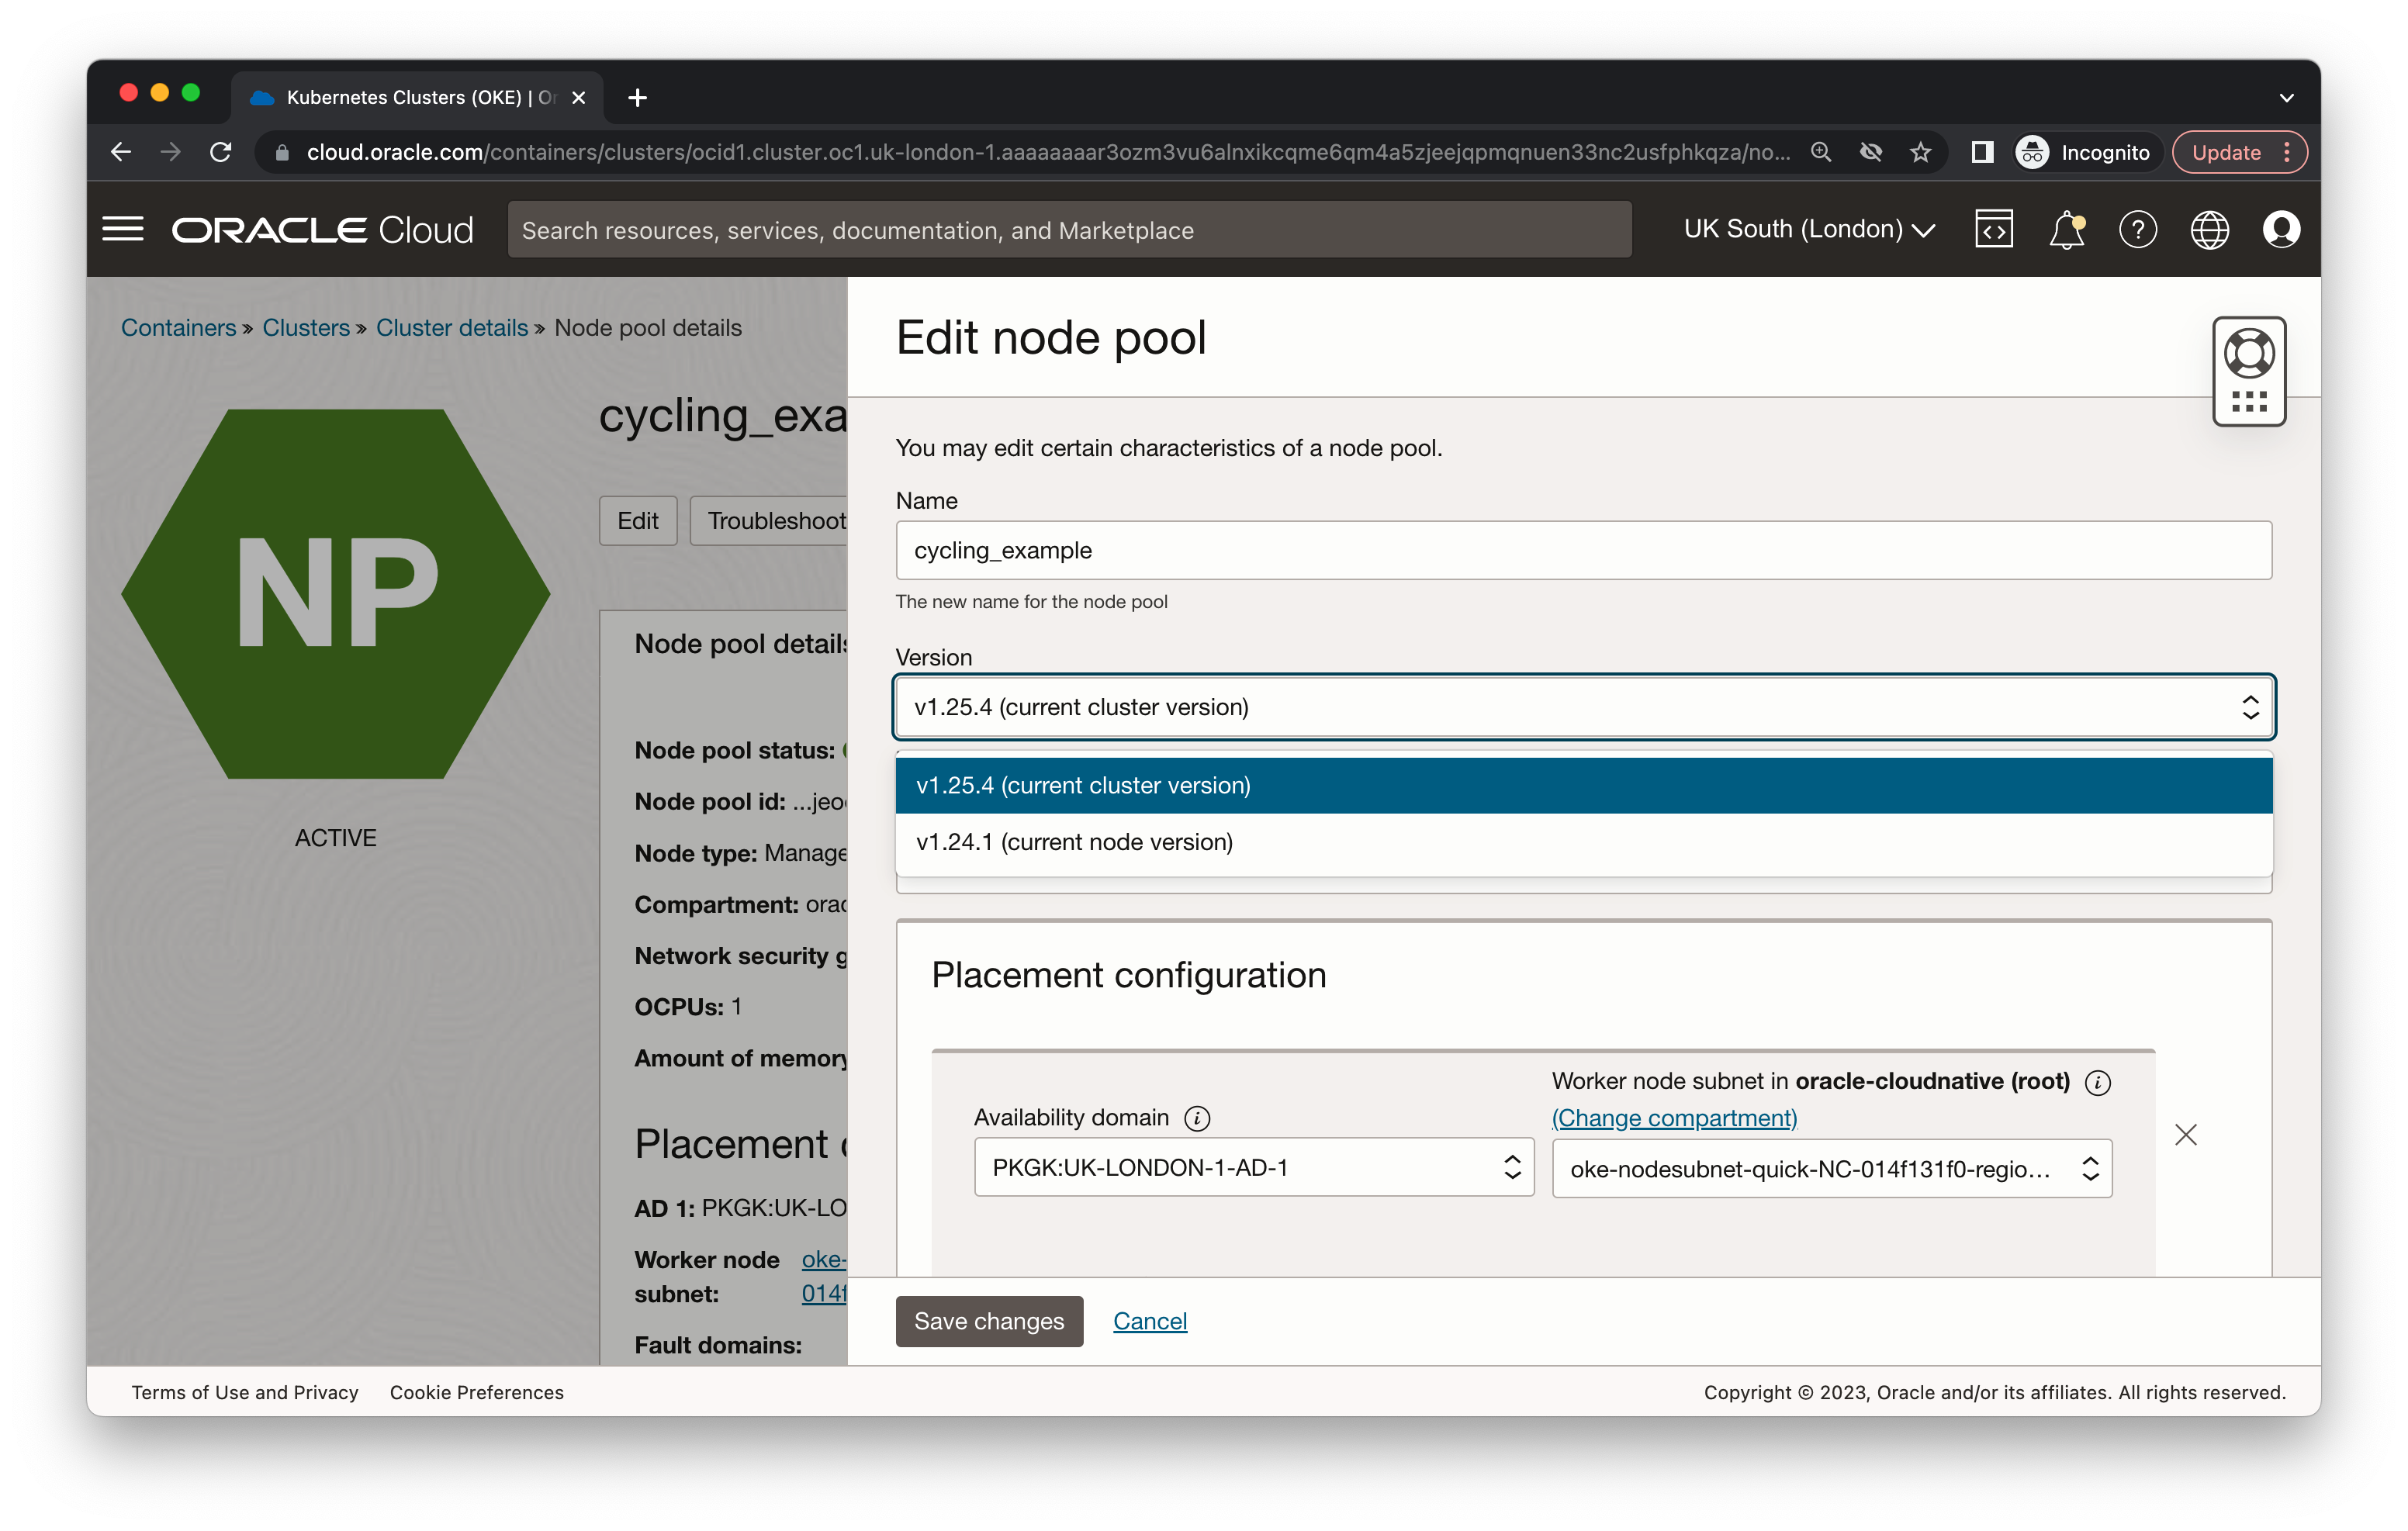Open the notifications bell
The height and width of the screenshot is (1531, 2408).
pyautogui.click(x=2065, y=229)
